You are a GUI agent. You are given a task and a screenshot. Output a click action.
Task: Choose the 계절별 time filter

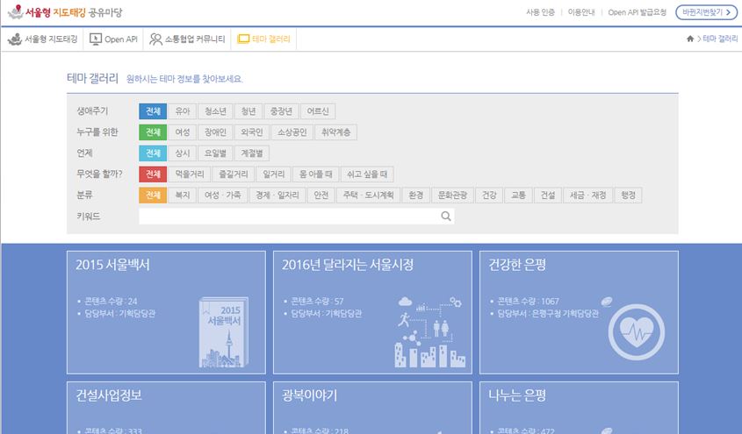[x=255, y=153]
